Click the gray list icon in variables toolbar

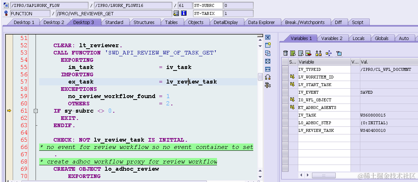(301, 53)
